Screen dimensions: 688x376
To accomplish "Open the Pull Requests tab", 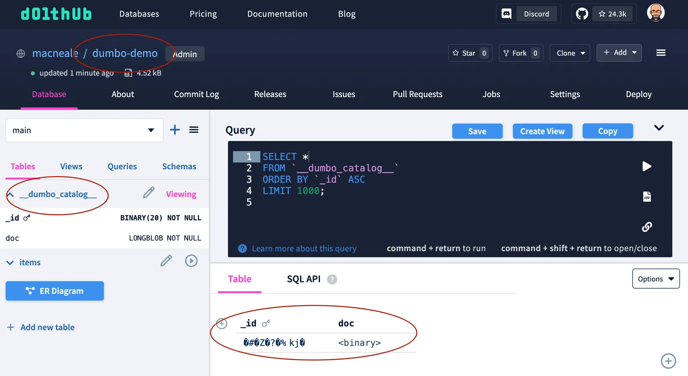I will coord(418,94).
